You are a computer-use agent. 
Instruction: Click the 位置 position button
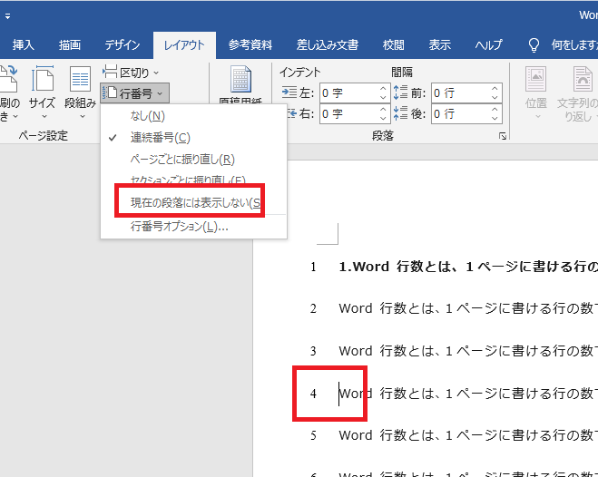[536, 92]
